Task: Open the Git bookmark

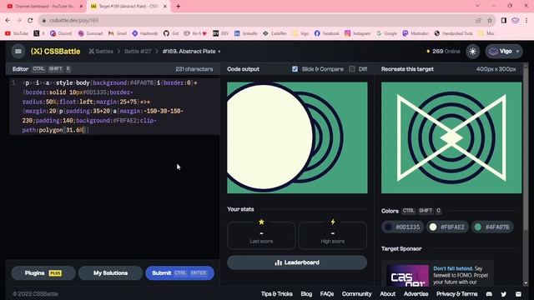Action: (x=171, y=33)
